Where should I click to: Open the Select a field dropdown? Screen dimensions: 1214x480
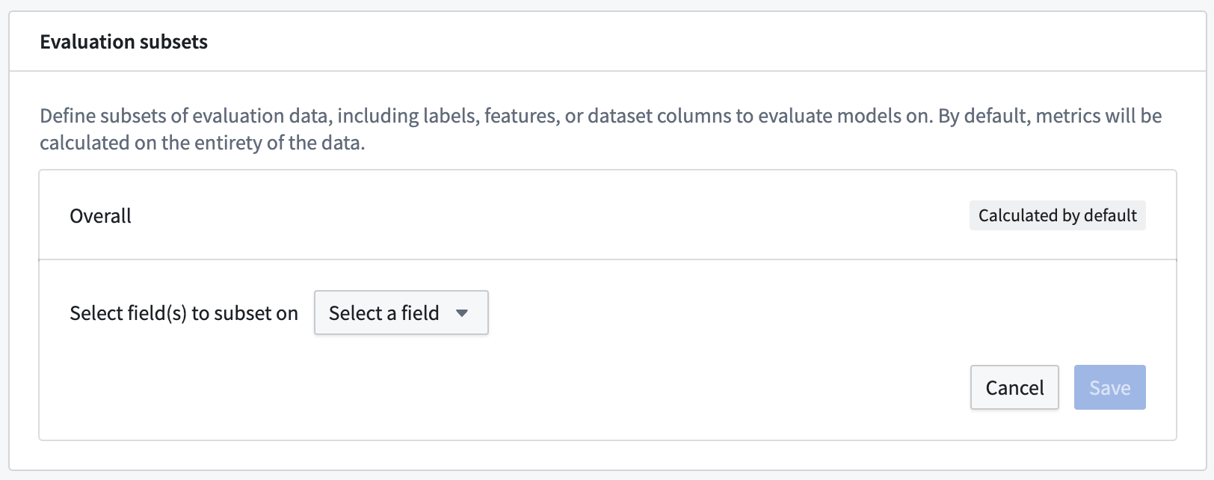point(401,313)
